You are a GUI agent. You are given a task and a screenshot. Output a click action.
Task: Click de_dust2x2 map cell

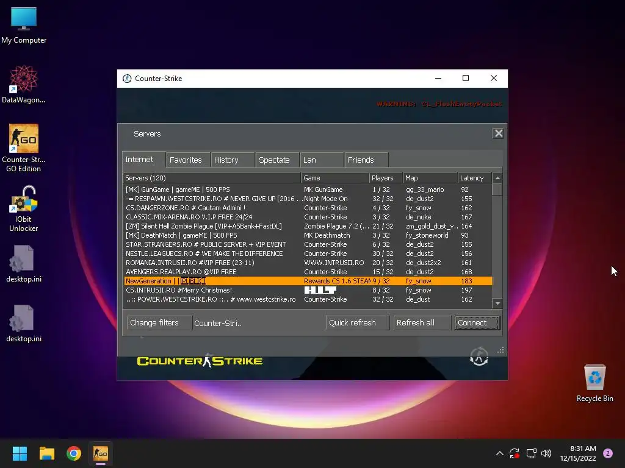[424, 263]
